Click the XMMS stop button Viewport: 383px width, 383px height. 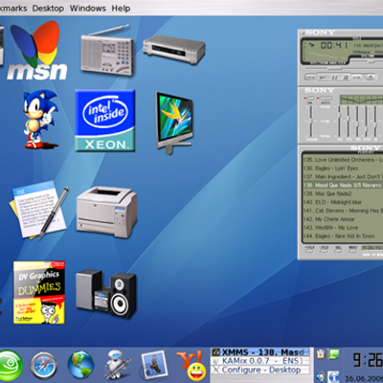click(346, 78)
